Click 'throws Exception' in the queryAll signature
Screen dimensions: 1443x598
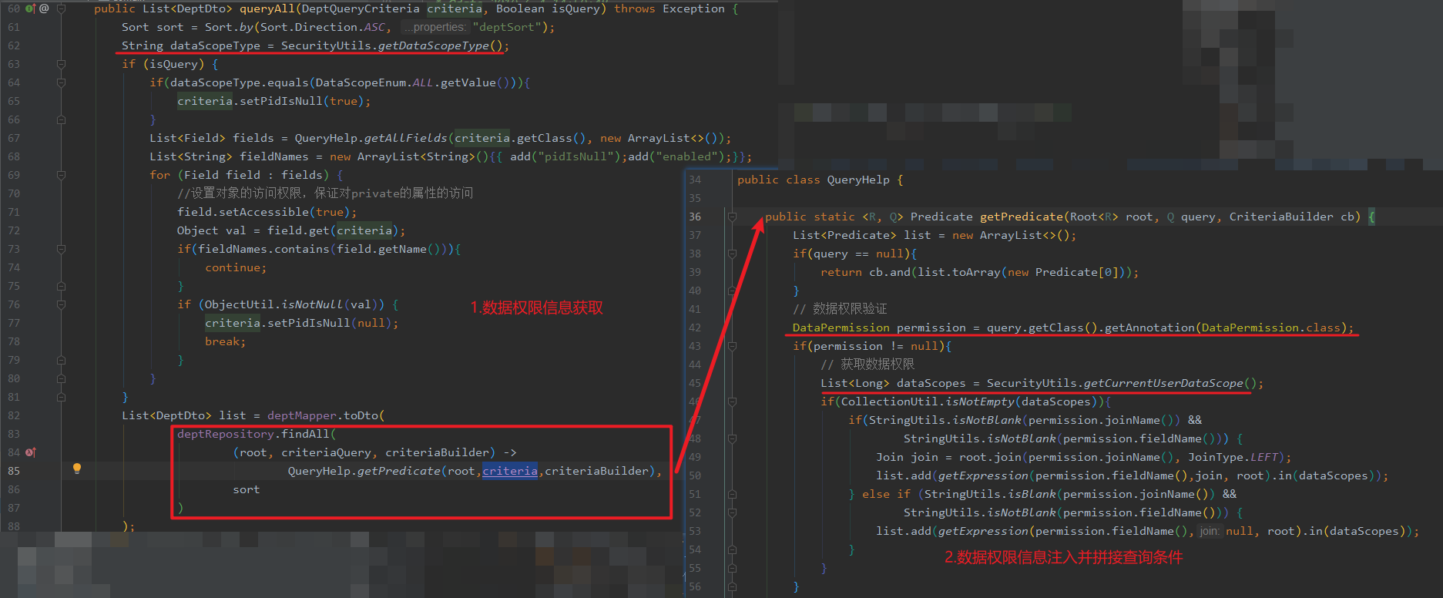pos(669,8)
